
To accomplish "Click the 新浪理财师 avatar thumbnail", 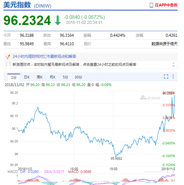I will (x=8, y=64).
